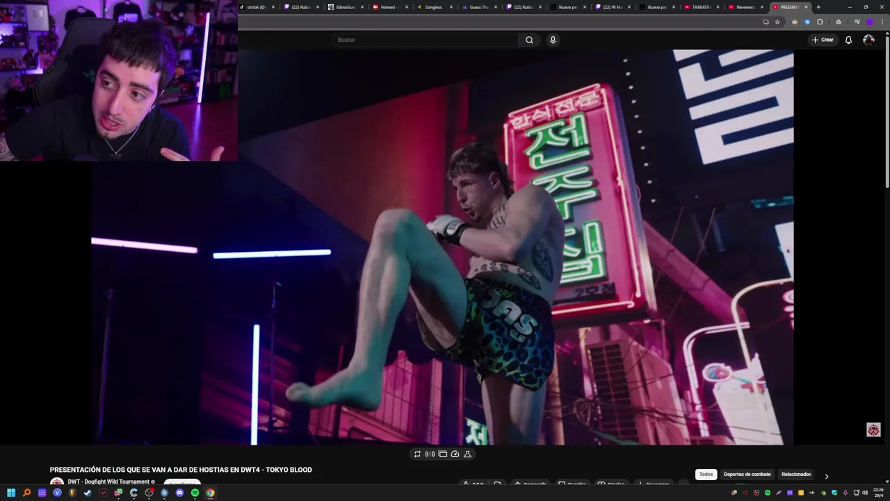Focus the Buscar search field
The width and height of the screenshot is (890, 501).
tap(425, 40)
